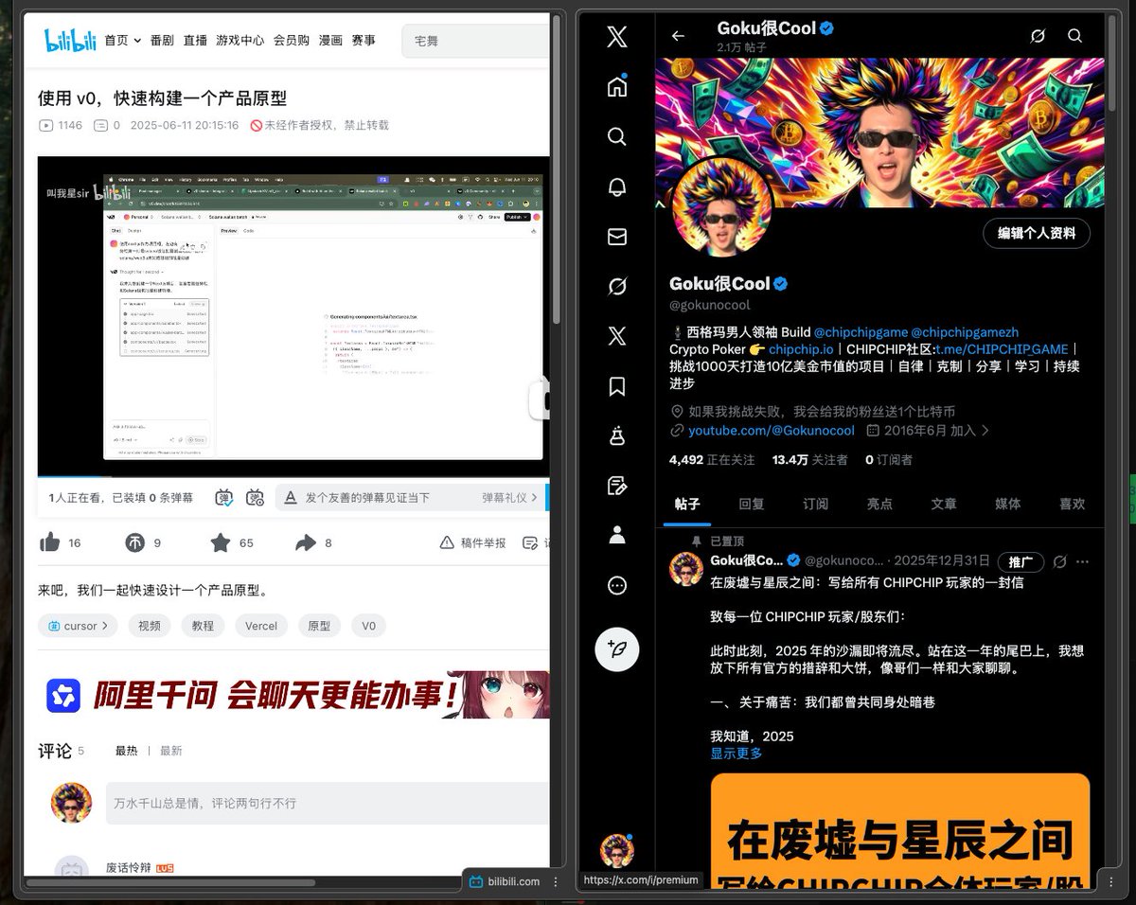The height and width of the screenshot is (905, 1136).
Task: Click the Vercel tag
Action: tap(261, 626)
